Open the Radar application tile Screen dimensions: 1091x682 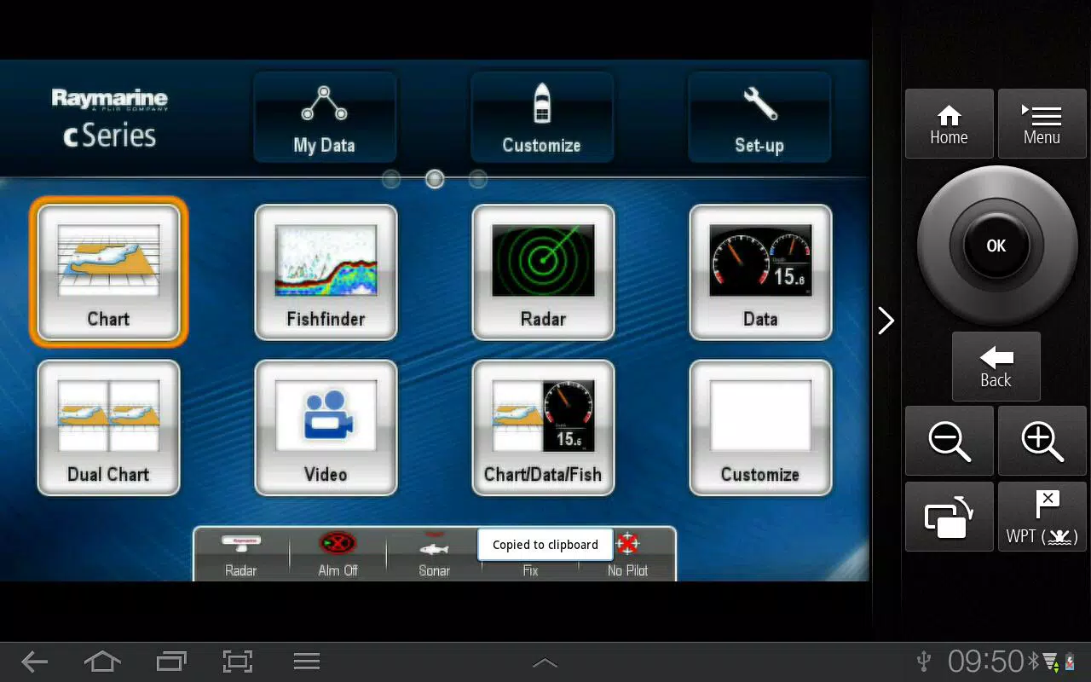tap(543, 271)
